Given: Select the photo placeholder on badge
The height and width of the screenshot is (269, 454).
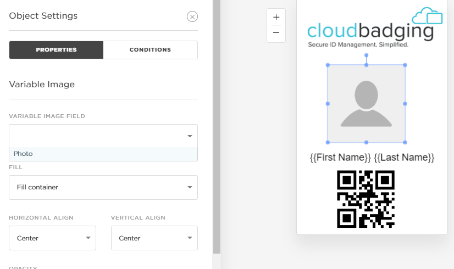Looking at the screenshot, I should tap(366, 104).
